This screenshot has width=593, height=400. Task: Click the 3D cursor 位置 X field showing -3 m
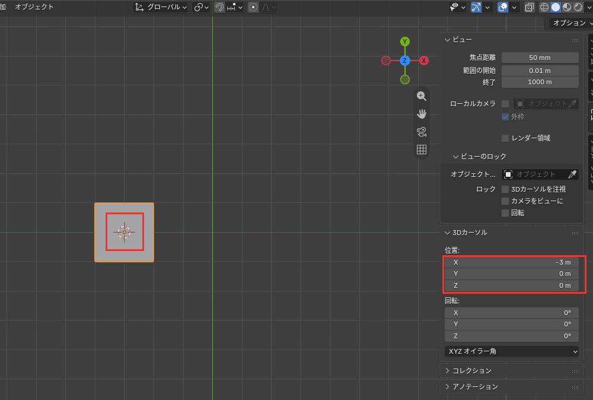(512, 262)
